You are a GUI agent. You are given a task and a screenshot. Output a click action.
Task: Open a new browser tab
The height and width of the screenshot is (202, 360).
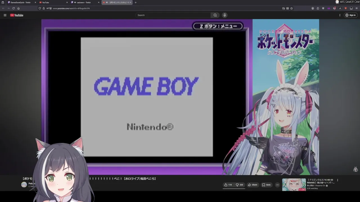(x=136, y=3)
